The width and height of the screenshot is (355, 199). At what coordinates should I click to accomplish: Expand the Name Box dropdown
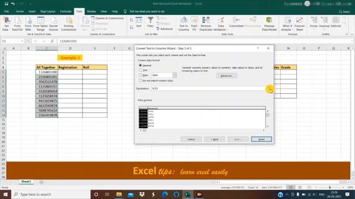pyautogui.click(x=22, y=41)
